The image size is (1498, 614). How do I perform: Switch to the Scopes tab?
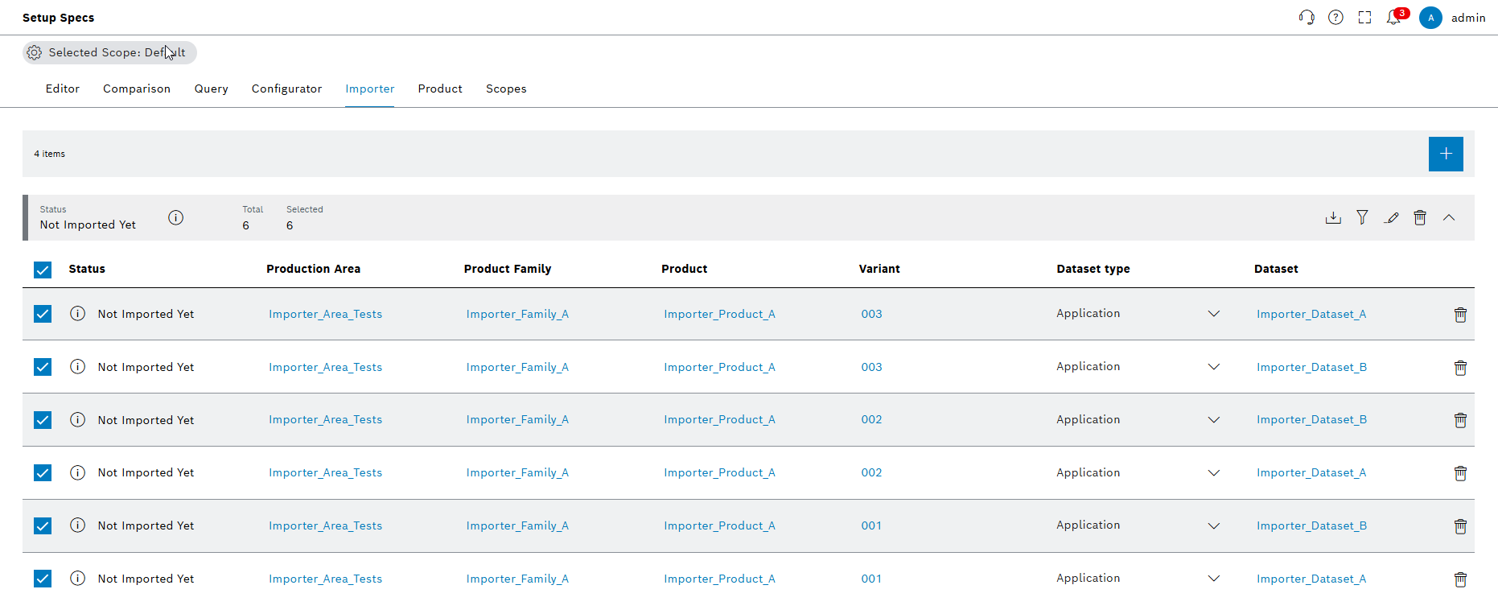506,89
